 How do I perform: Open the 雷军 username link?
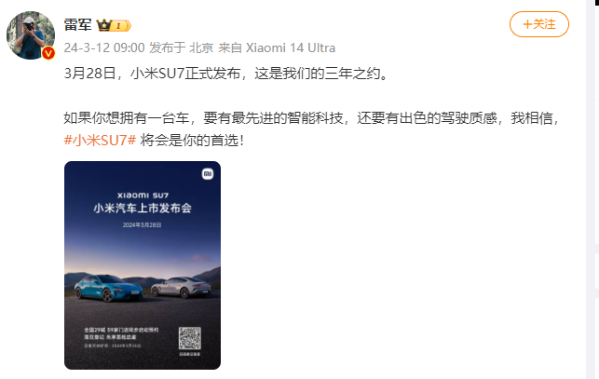point(78,25)
